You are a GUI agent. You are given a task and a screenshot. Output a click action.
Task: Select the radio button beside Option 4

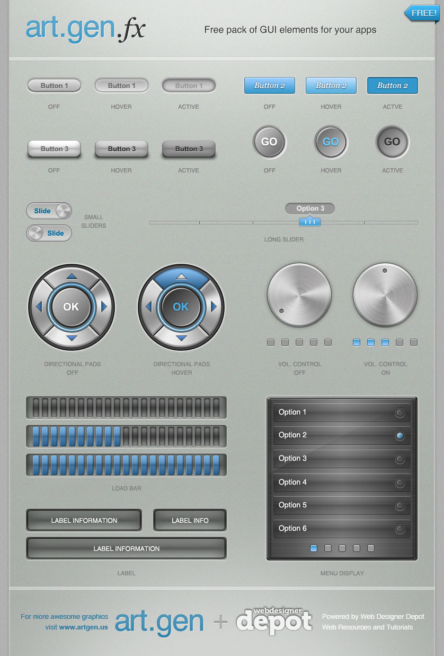tap(400, 482)
